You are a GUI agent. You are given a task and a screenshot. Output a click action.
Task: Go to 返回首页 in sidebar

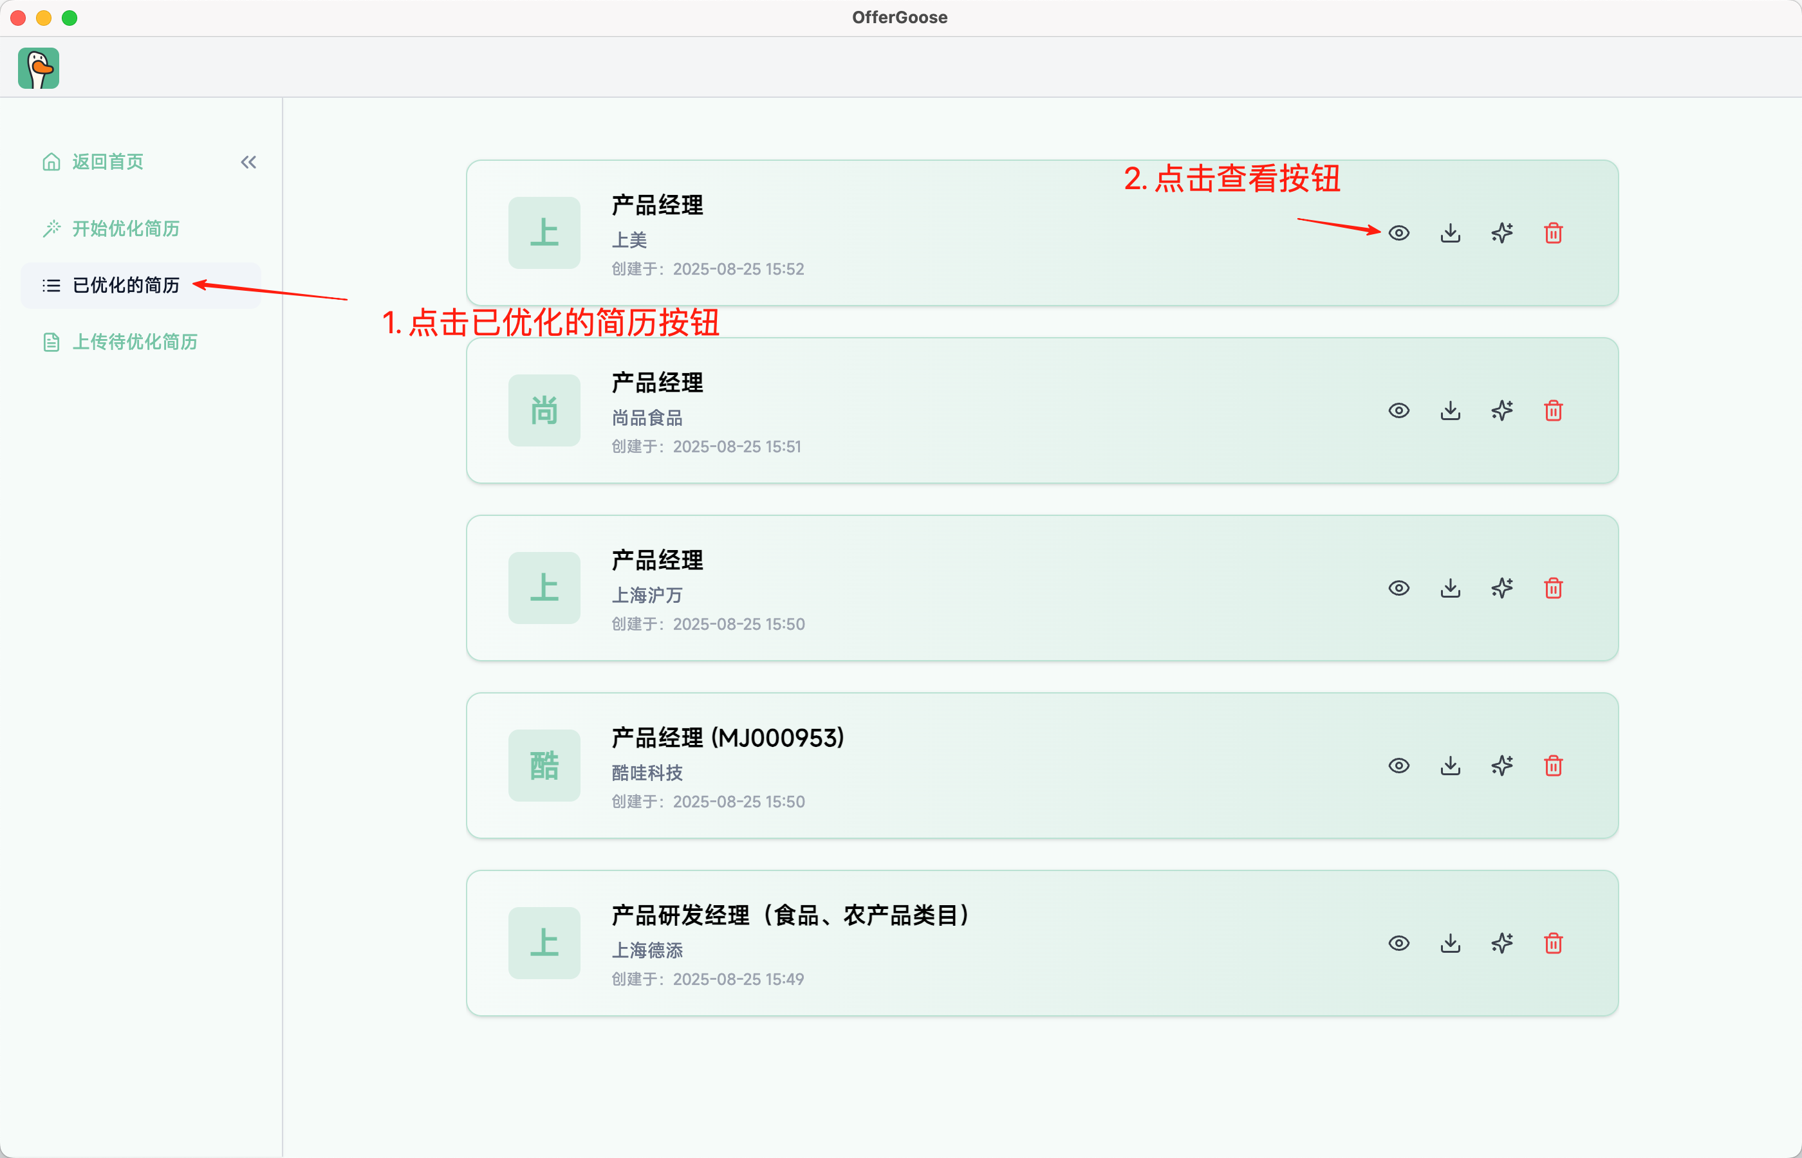click(107, 162)
